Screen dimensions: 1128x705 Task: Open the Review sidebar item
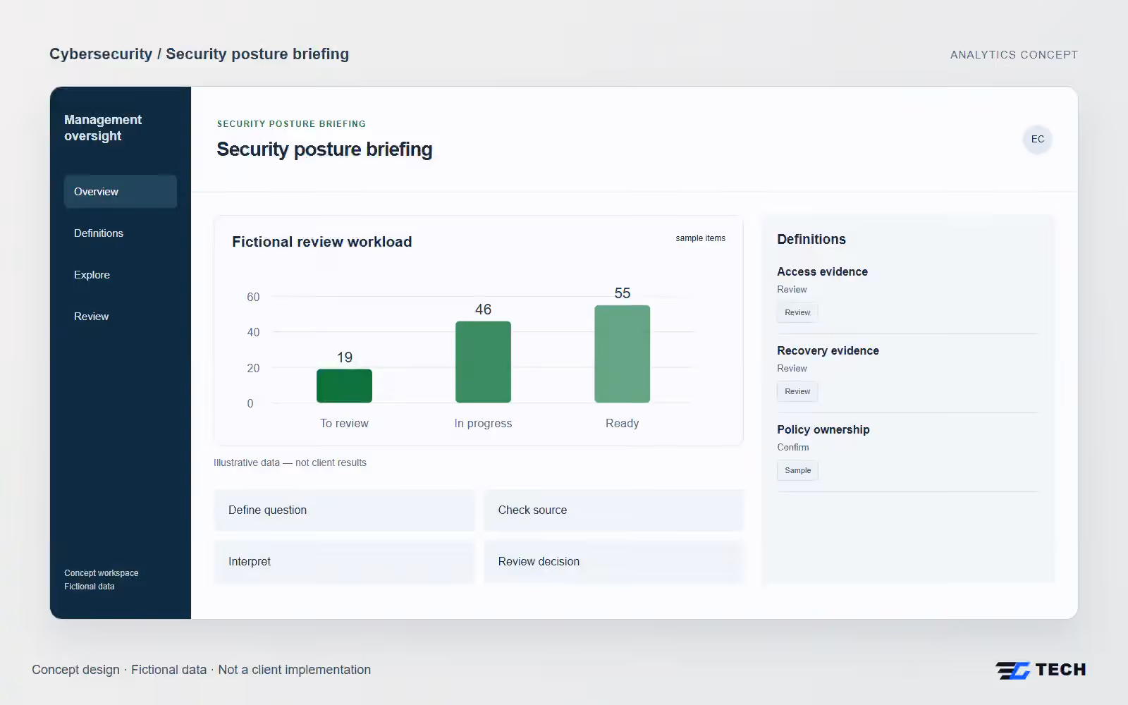(x=121, y=317)
